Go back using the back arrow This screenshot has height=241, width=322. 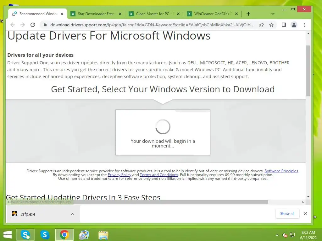coord(13,25)
